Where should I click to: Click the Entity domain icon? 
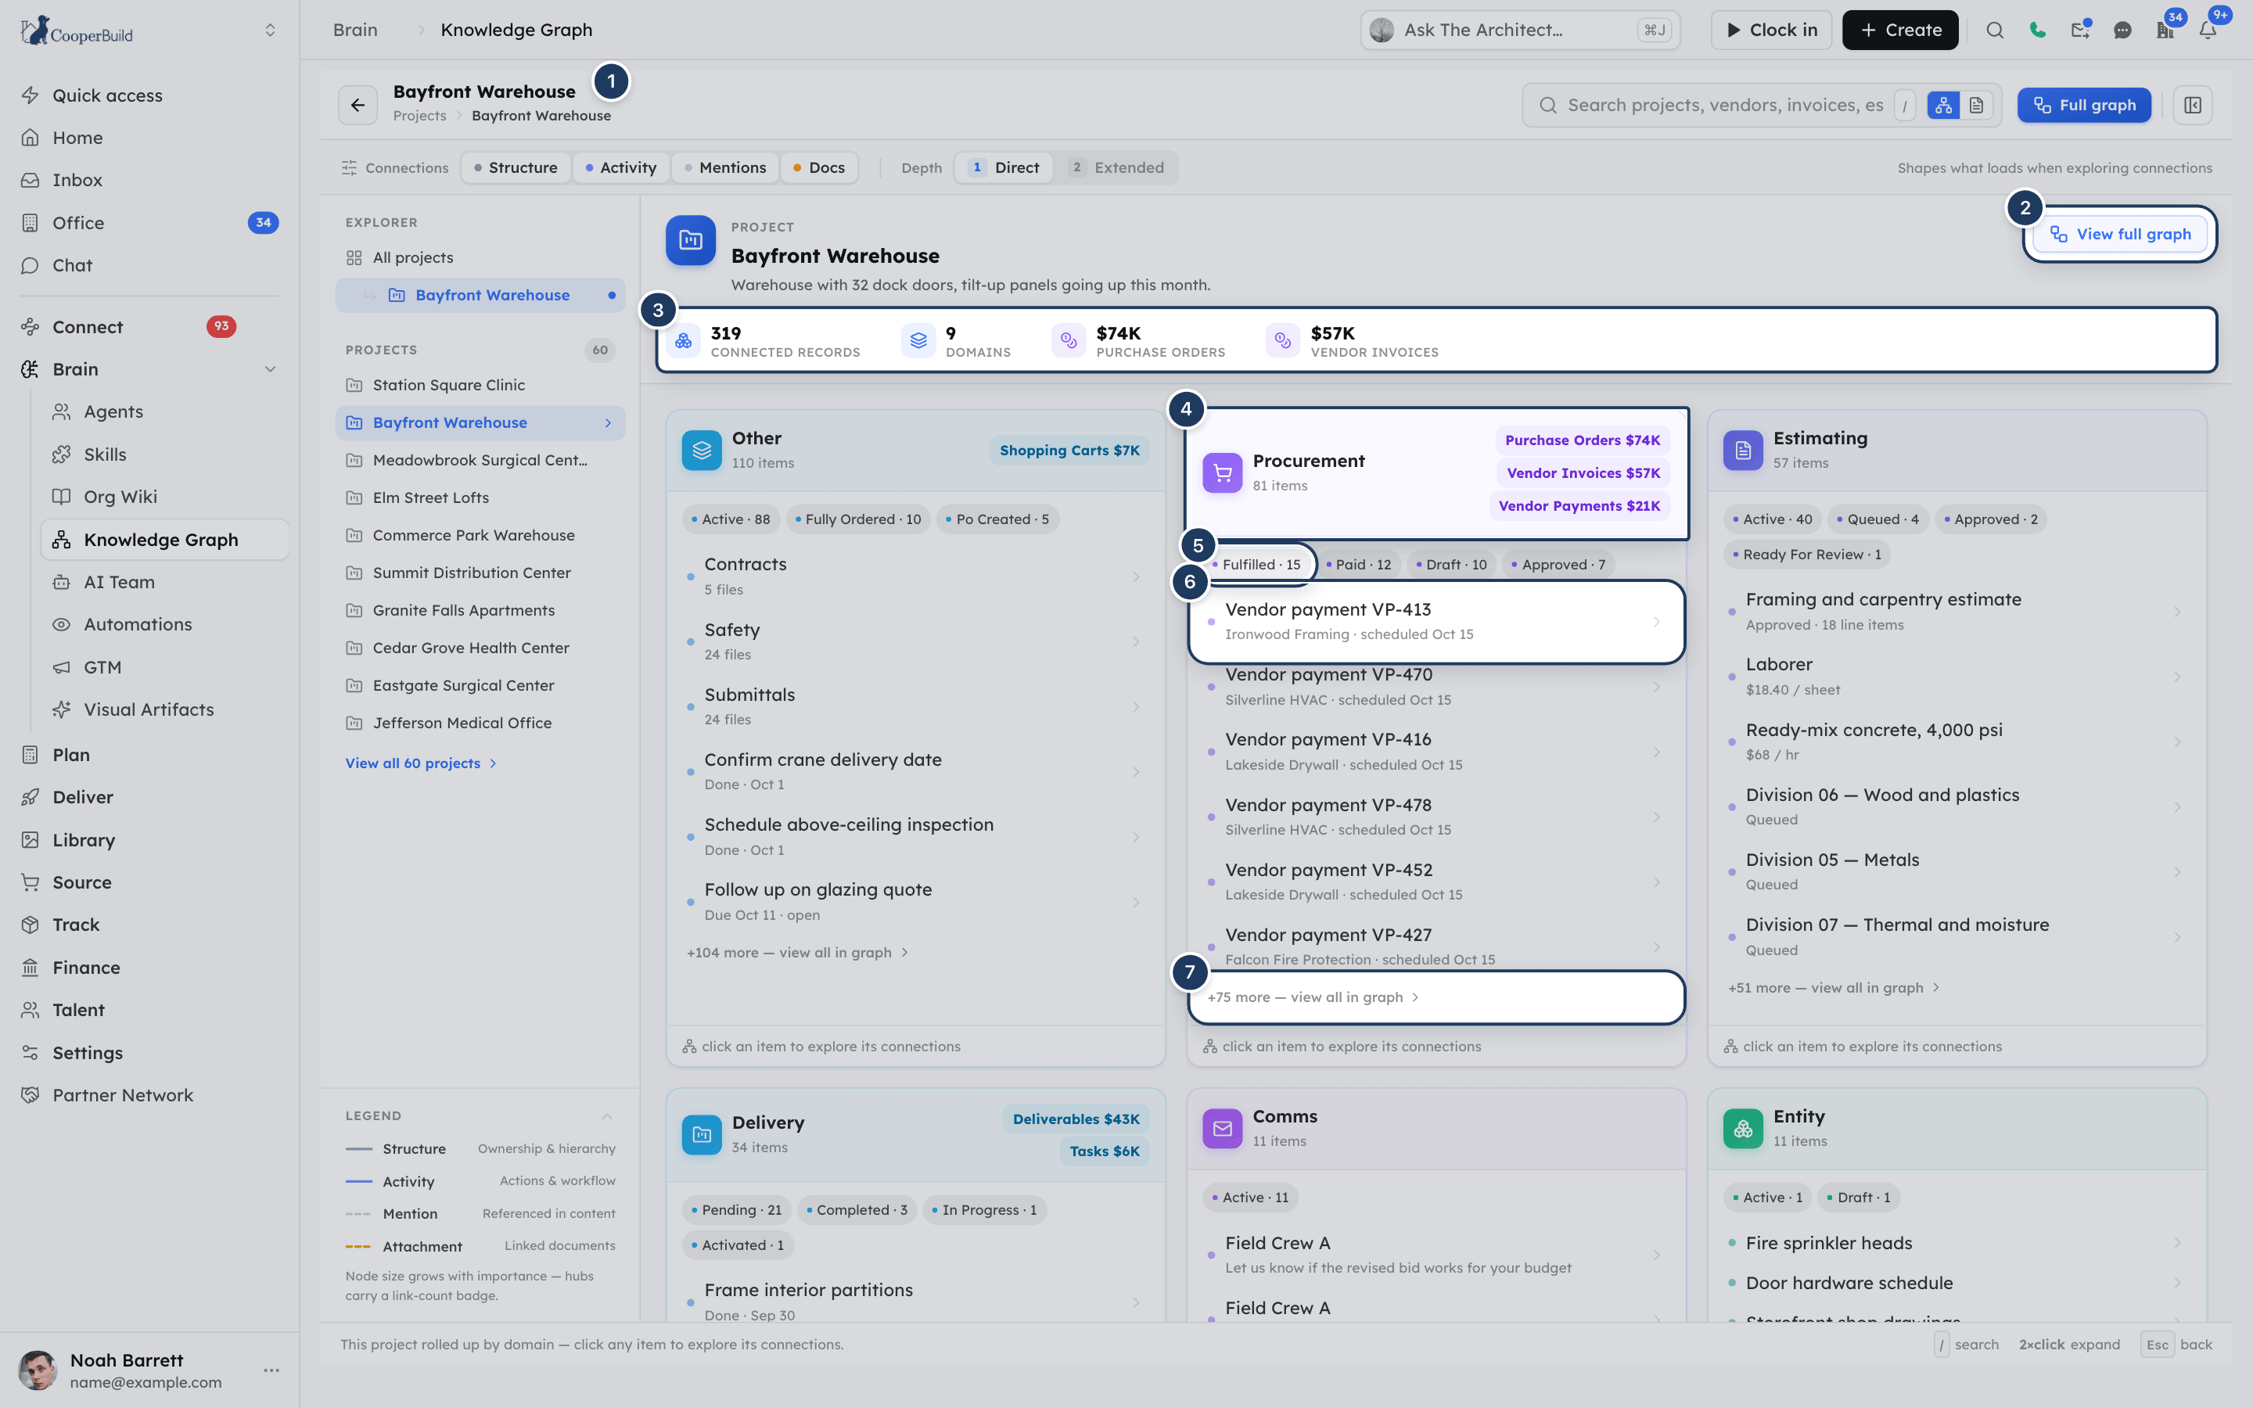[x=1743, y=1128]
